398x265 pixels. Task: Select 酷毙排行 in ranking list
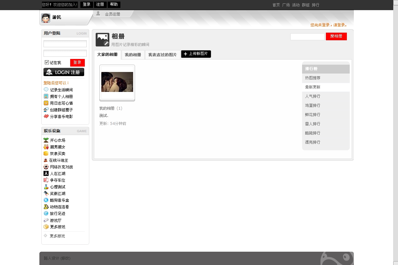[x=313, y=133]
